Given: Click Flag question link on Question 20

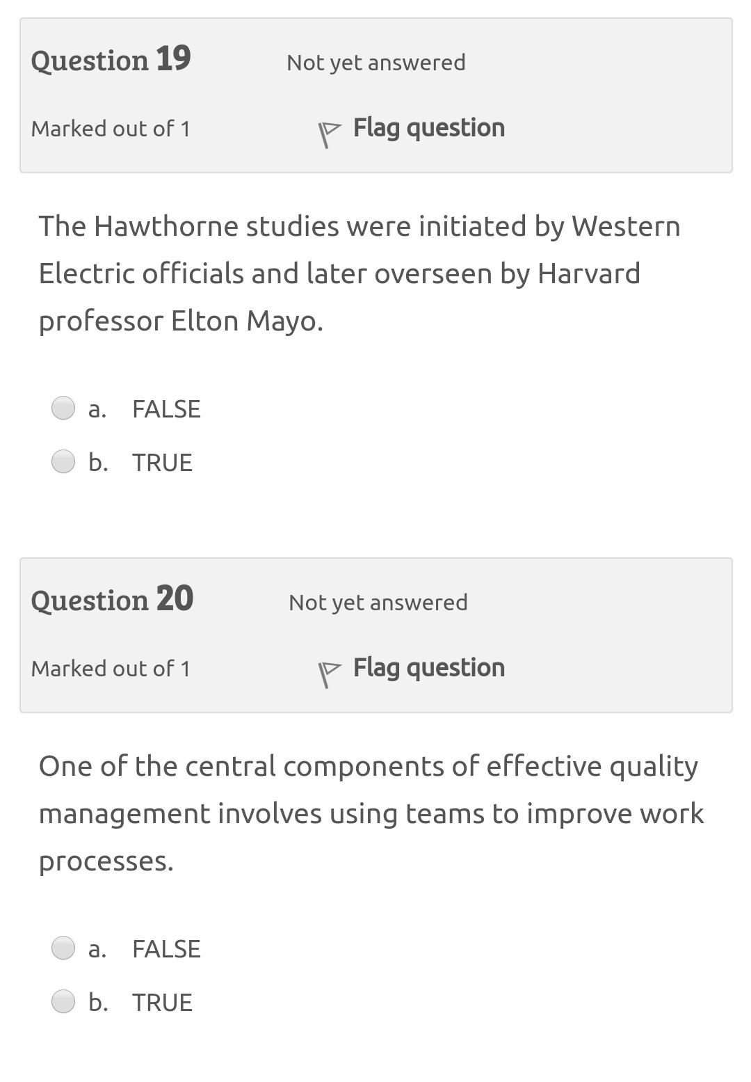Looking at the screenshot, I should click(428, 667).
